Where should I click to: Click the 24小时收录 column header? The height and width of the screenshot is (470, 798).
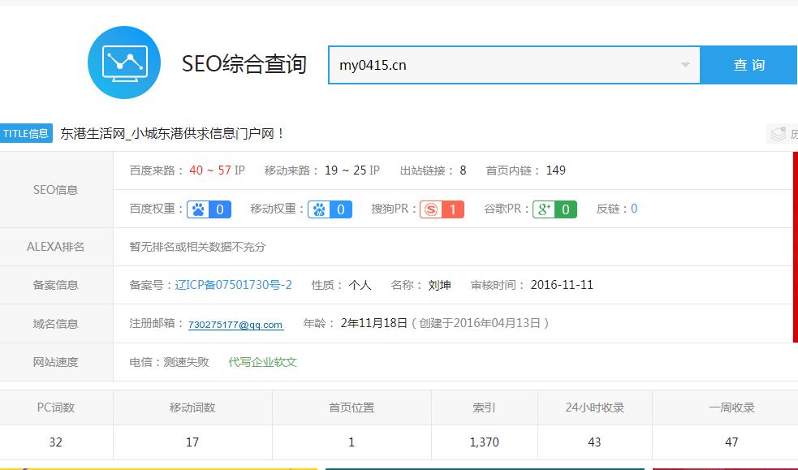pos(594,407)
